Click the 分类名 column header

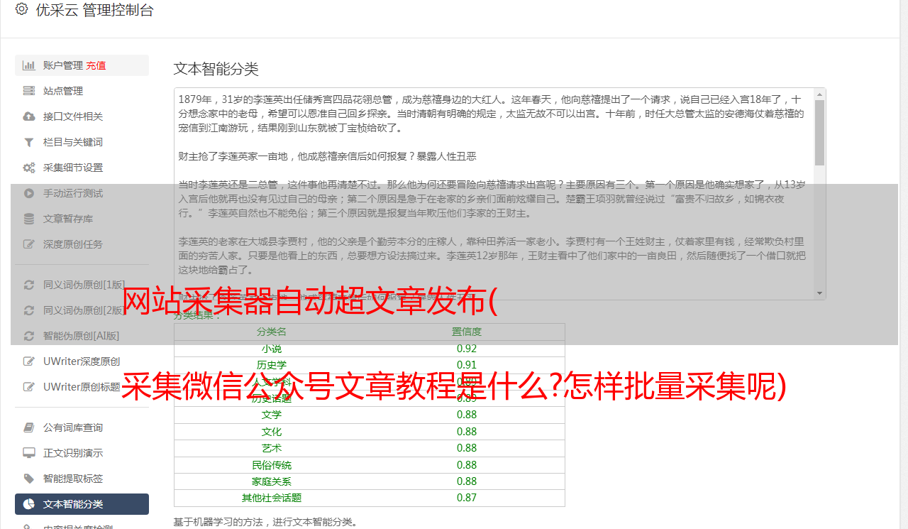point(272,332)
